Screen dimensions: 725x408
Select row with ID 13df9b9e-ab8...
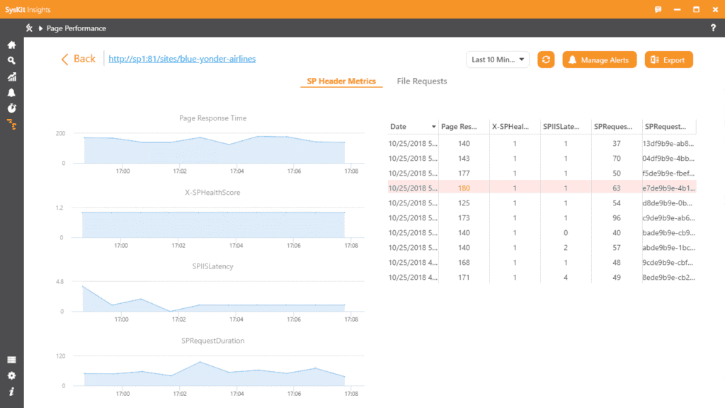542,143
